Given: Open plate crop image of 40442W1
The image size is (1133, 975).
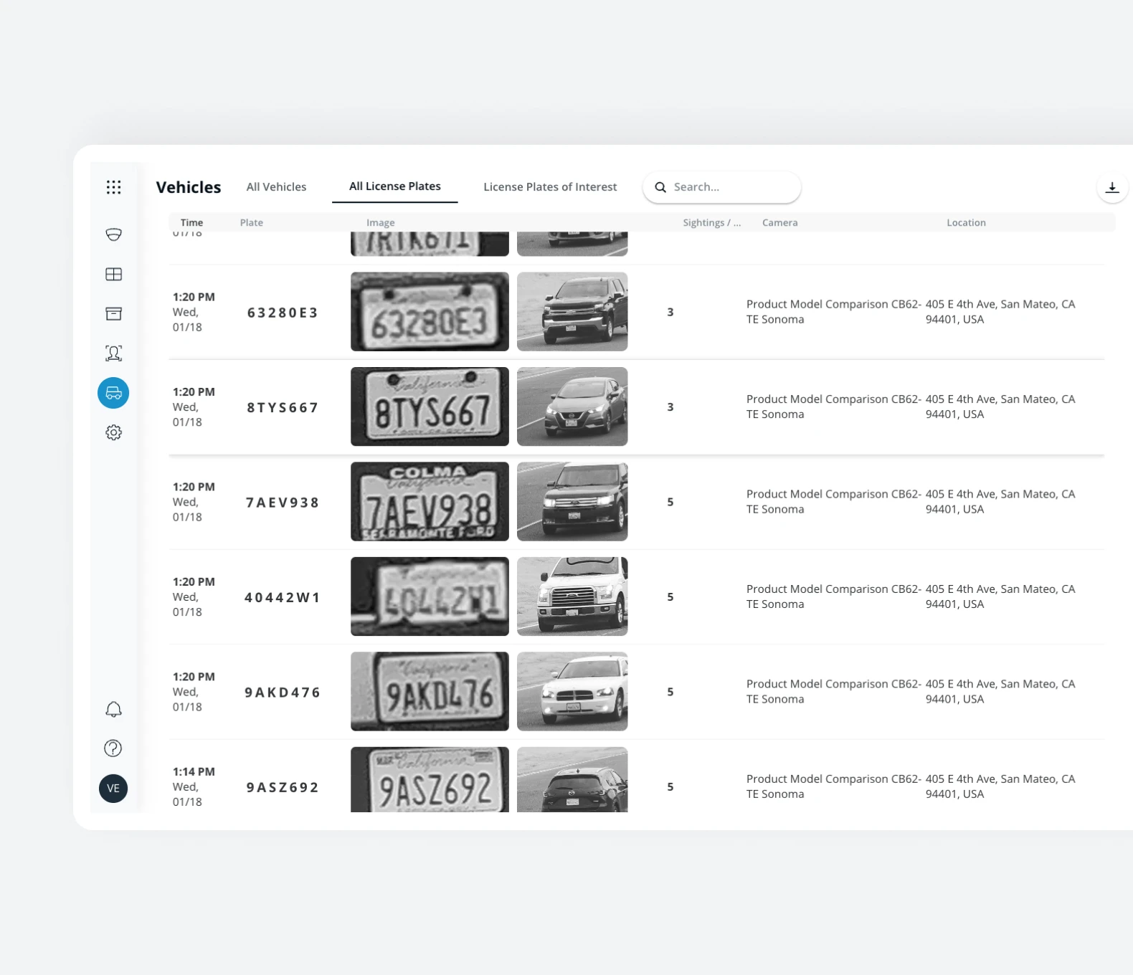Looking at the screenshot, I should click(x=430, y=596).
